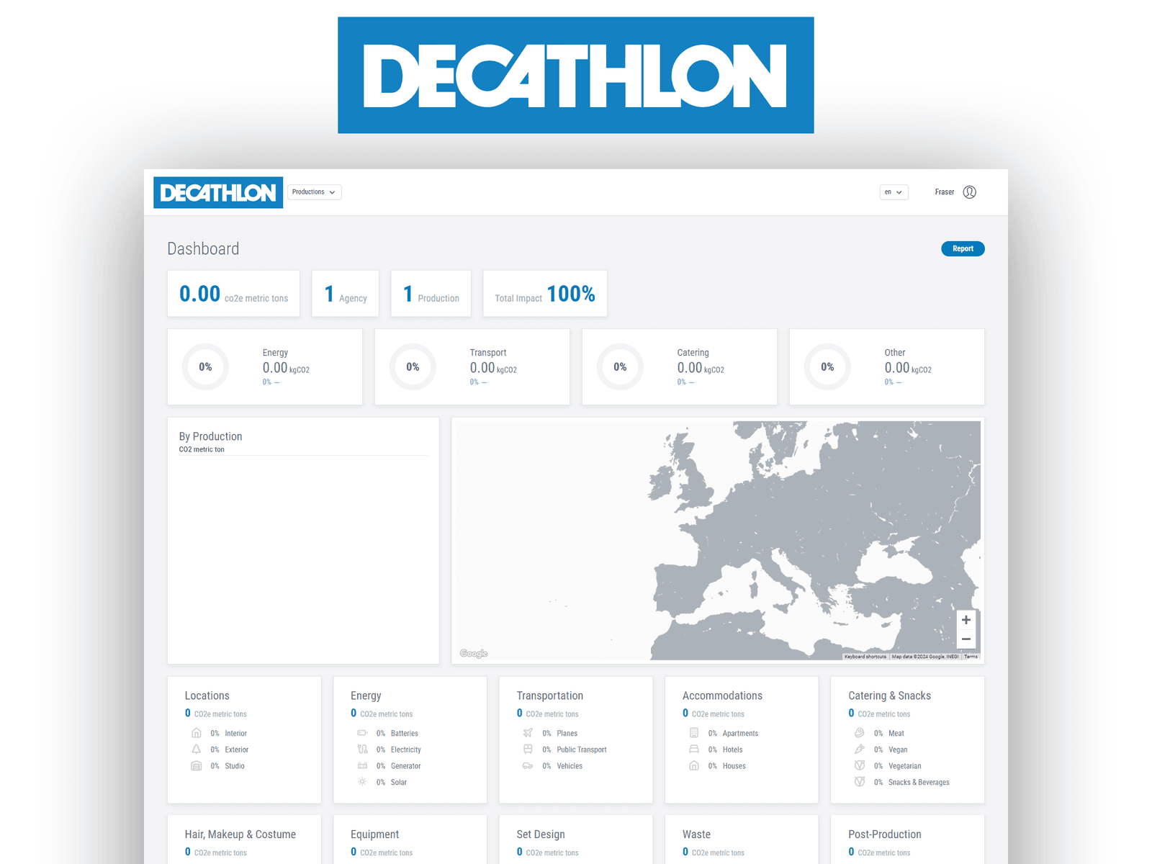Click the Interior location house icon
The image size is (1152, 864).
(x=197, y=733)
